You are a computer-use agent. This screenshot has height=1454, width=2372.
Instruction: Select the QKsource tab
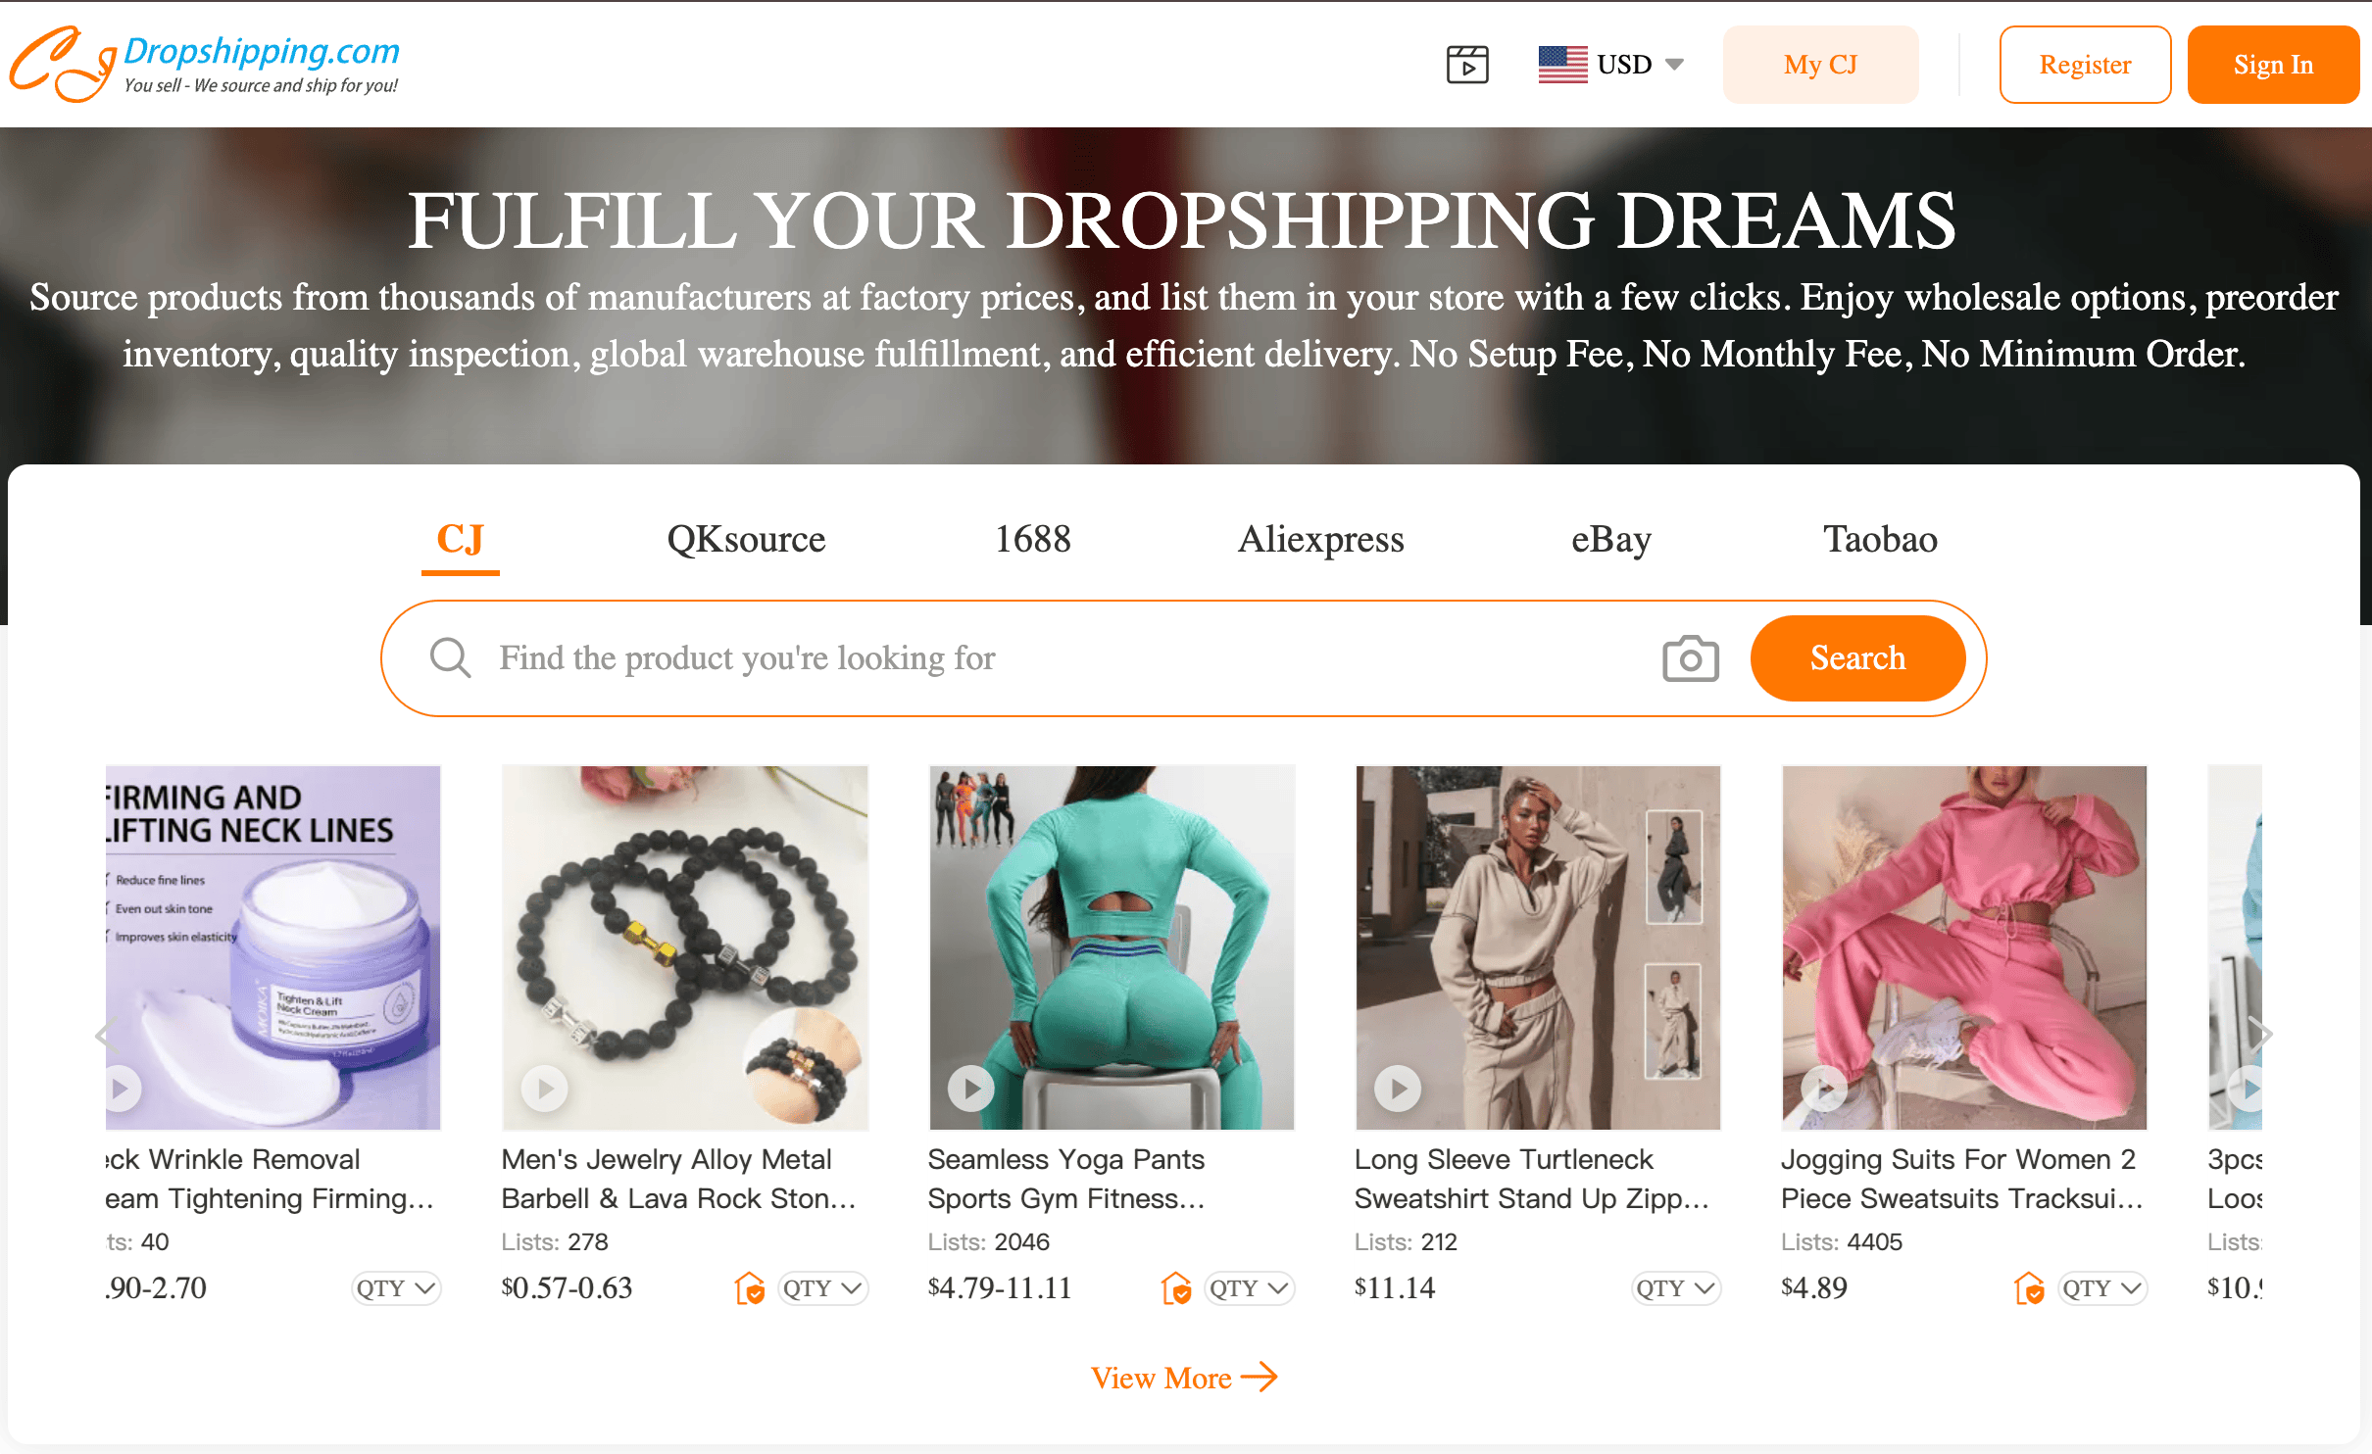[746, 539]
